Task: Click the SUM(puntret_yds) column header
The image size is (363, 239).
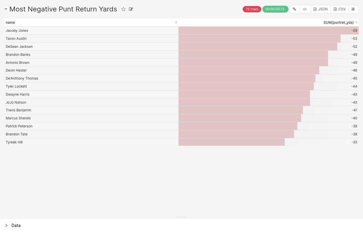Action: [x=269, y=22]
